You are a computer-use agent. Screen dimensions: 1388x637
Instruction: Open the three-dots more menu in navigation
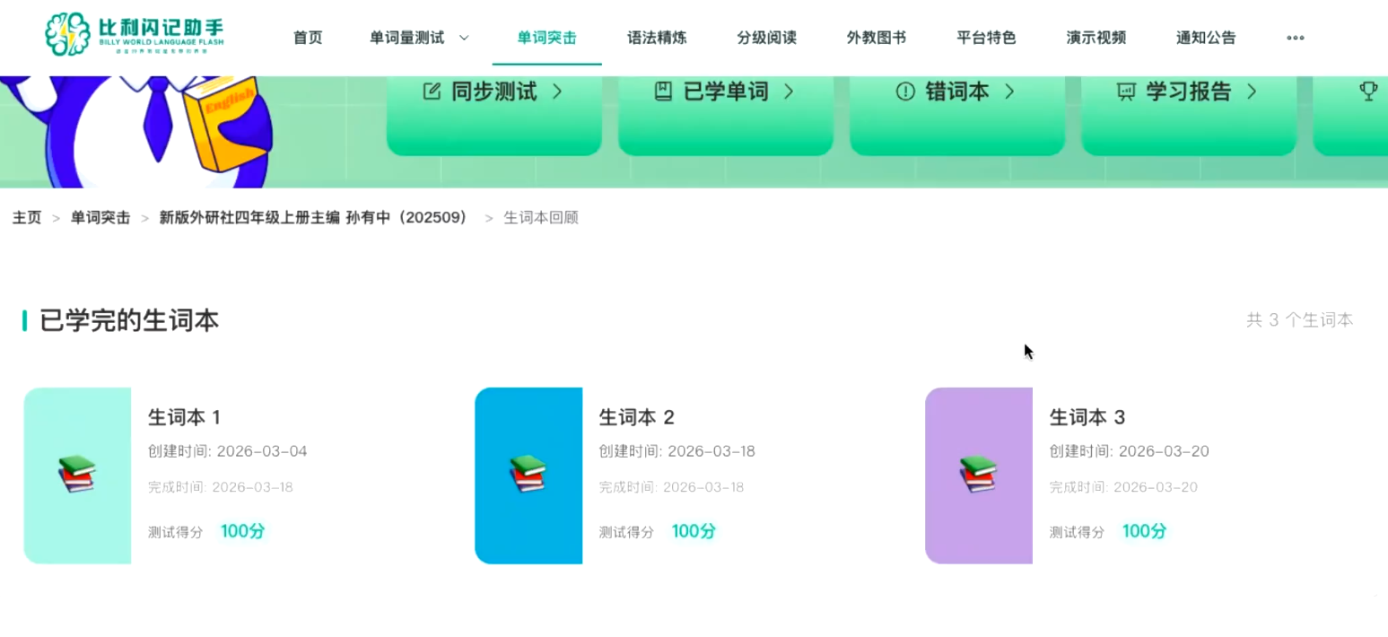click(x=1296, y=38)
